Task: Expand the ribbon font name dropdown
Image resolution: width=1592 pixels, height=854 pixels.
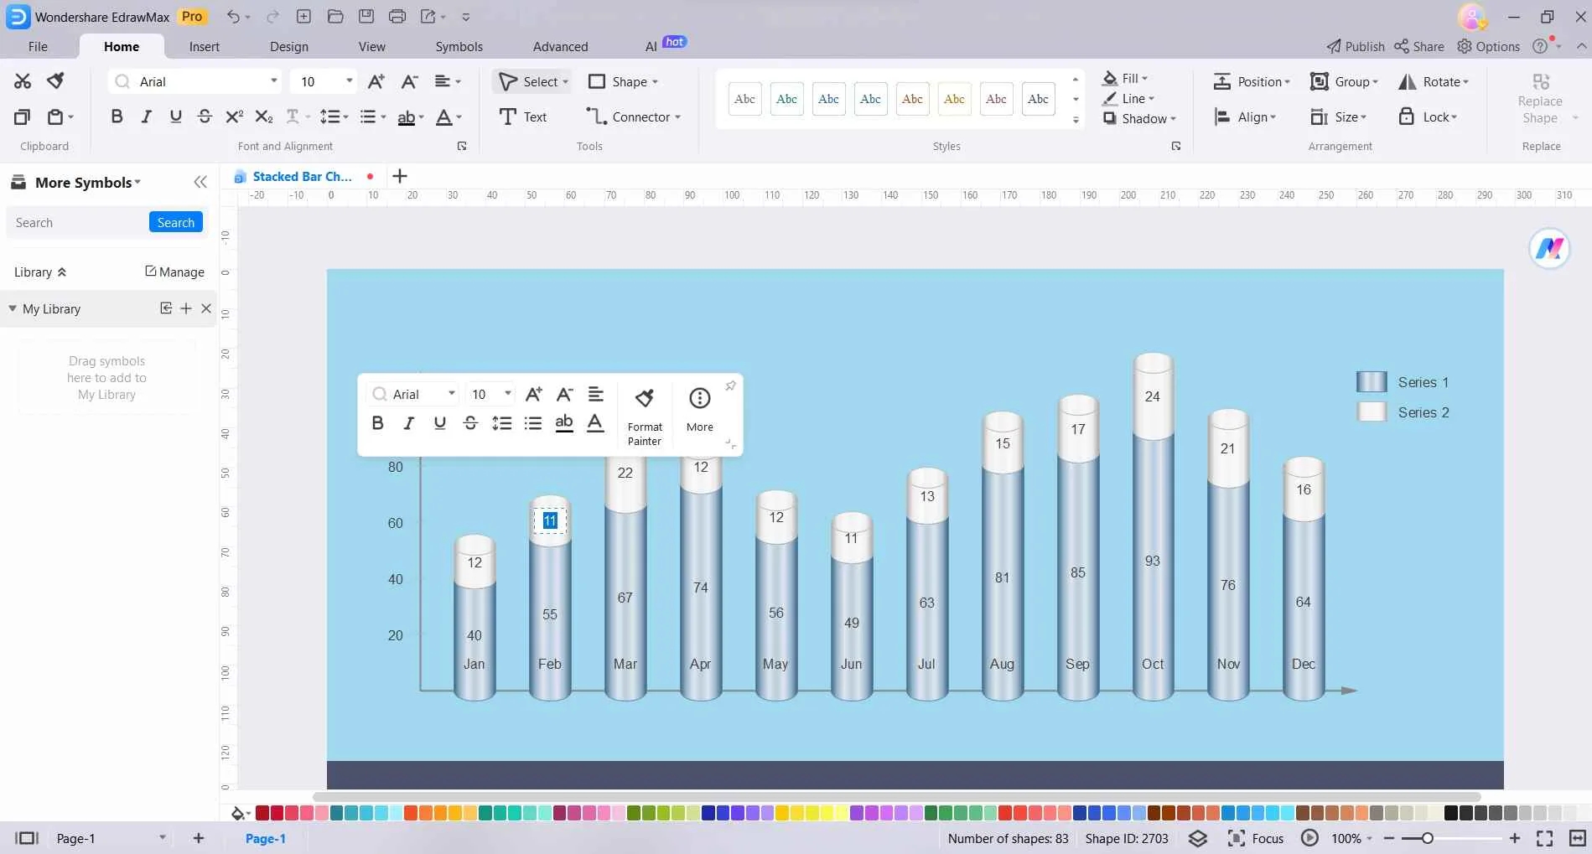Action: point(273,81)
